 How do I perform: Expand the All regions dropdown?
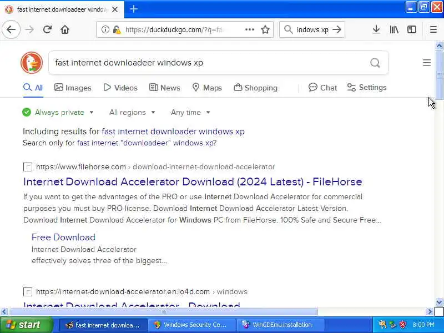[x=132, y=113]
